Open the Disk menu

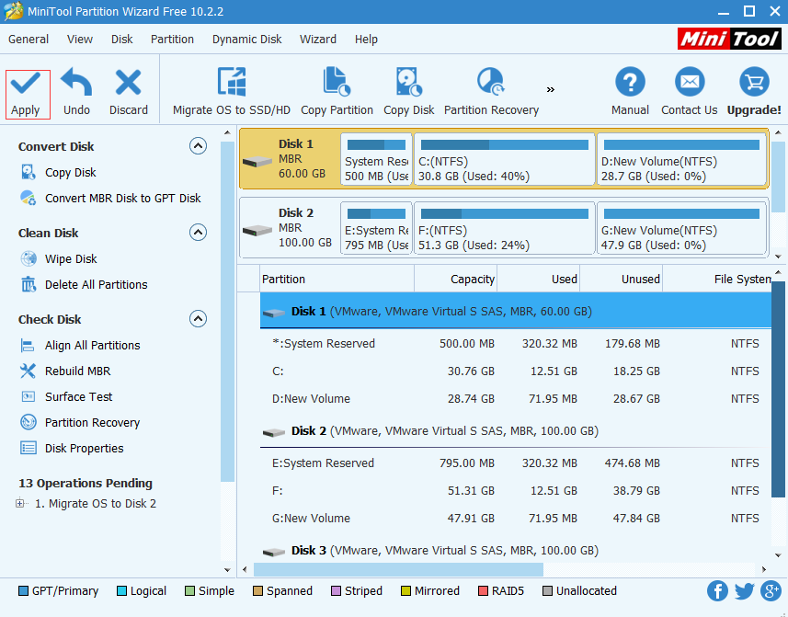tap(121, 40)
